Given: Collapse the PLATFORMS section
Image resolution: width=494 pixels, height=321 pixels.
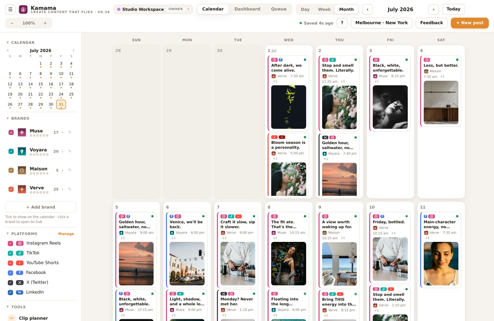Looking at the screenshot, I should point(8,234).
